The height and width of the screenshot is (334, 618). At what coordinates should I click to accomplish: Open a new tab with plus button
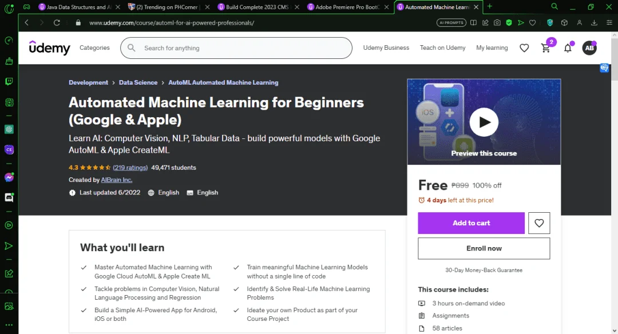489,6
